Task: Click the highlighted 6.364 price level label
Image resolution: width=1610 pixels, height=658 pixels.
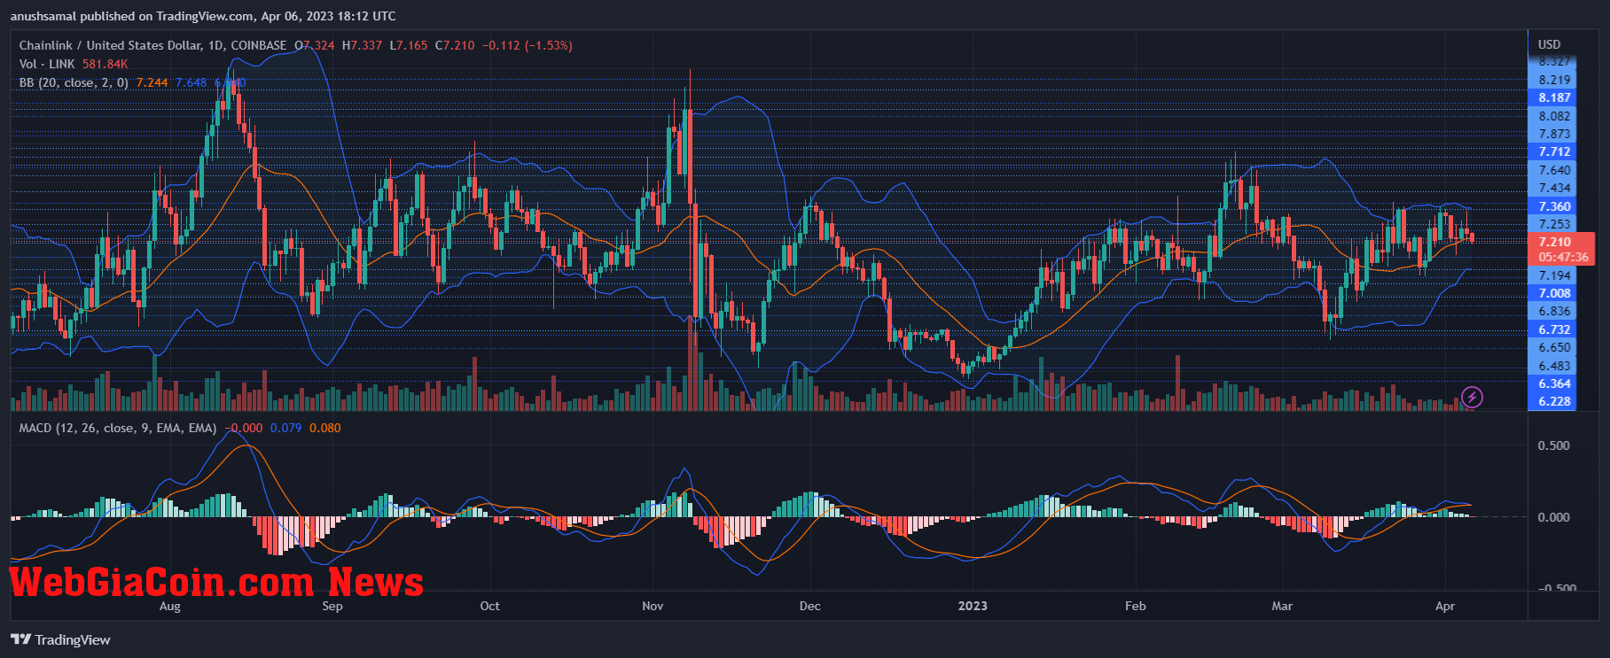Action: click(1554, 383)
